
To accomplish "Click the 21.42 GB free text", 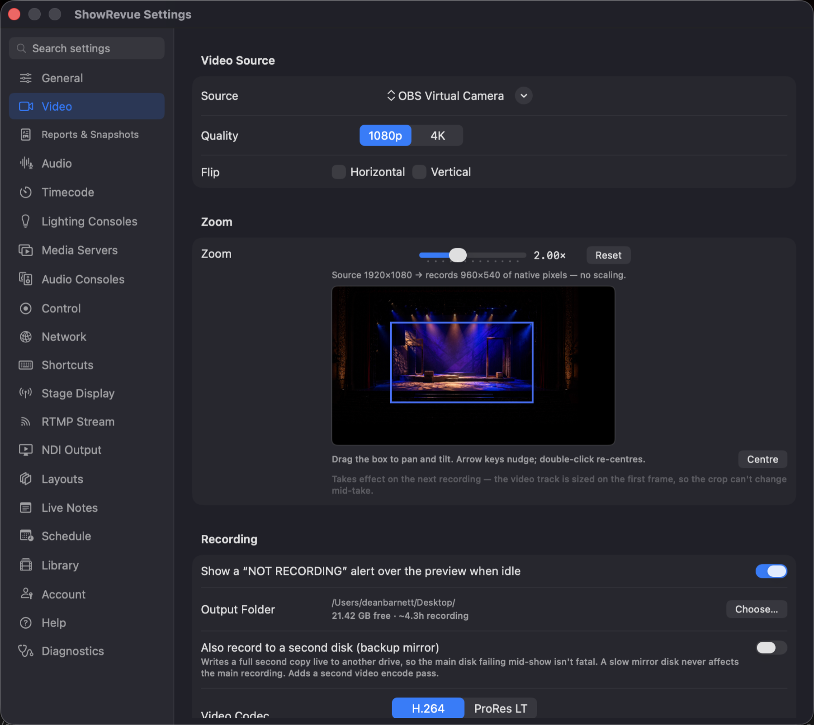I will point(361,616).
